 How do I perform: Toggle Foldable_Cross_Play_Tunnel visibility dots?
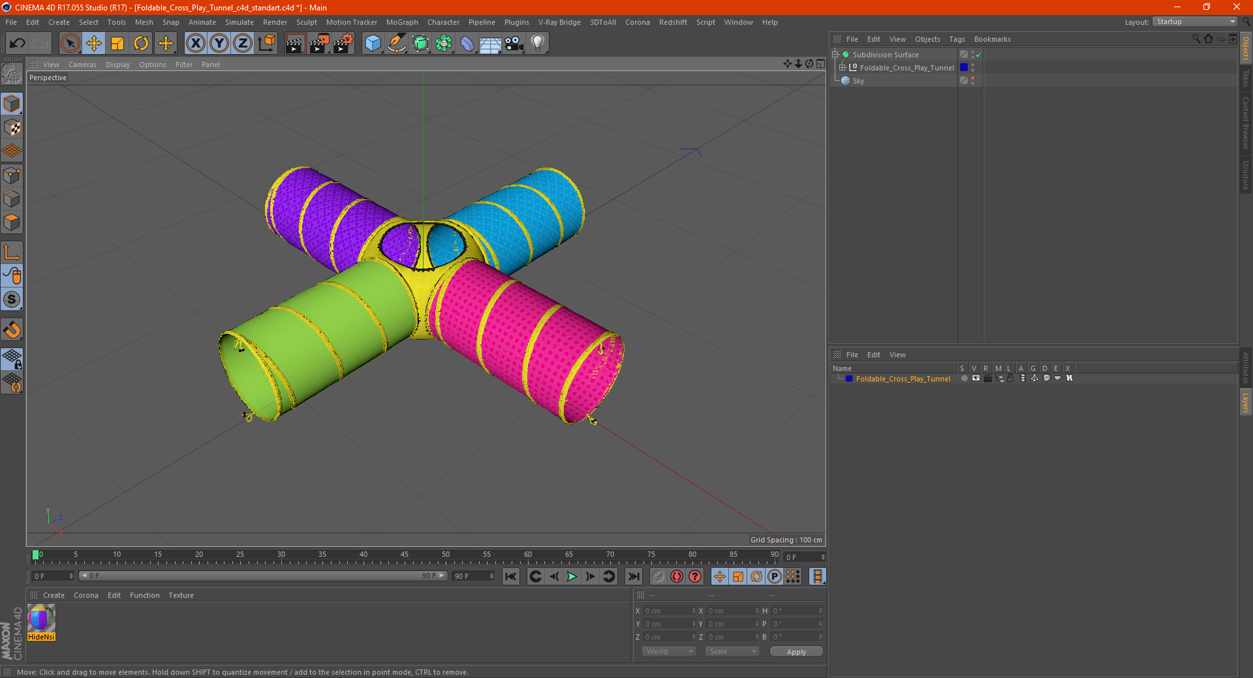(x=972, y=67)
